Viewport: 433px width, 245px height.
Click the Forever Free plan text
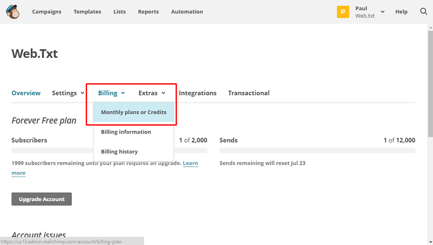(44, 121)
